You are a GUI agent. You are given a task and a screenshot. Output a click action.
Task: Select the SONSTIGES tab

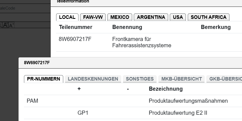[x=140, y=79]
